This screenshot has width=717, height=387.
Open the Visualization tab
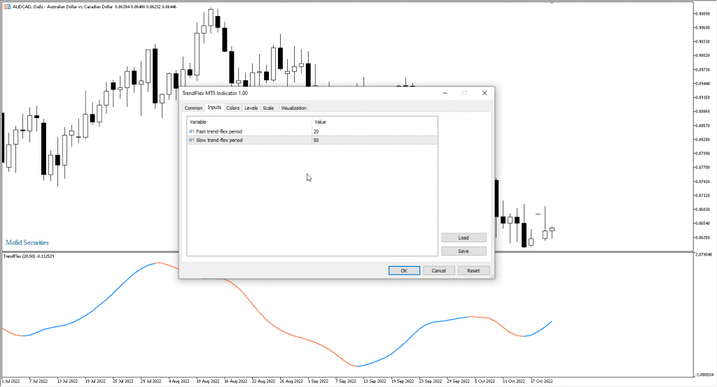click(293, 108)
